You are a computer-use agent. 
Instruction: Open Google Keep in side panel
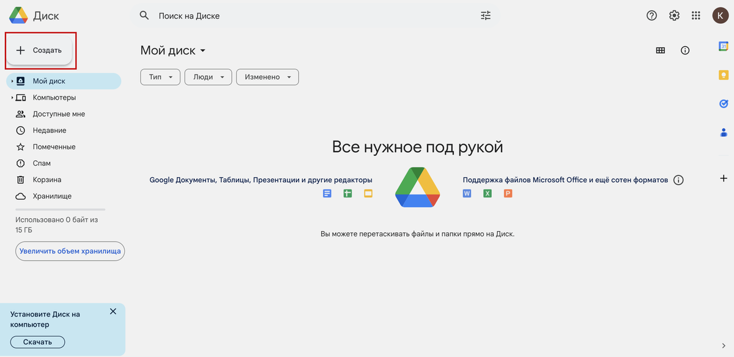tap(724, 75)
